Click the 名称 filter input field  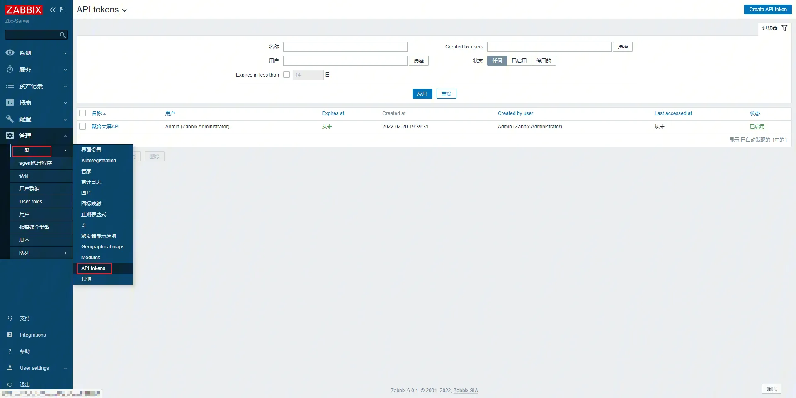coord(345,47)
